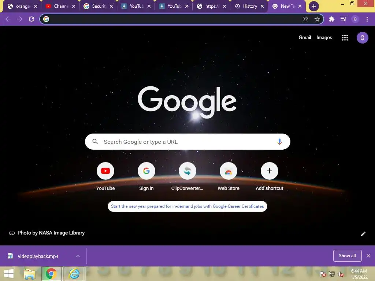Viewport: 375px width, 281px height.
Task: Close the downloads bar
Action: coord(368,256)
